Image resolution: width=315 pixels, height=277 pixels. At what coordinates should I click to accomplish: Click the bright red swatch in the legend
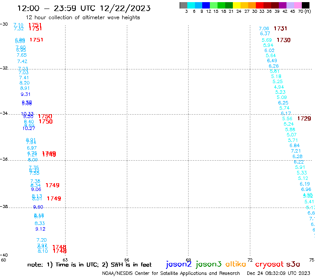[260, 5]
